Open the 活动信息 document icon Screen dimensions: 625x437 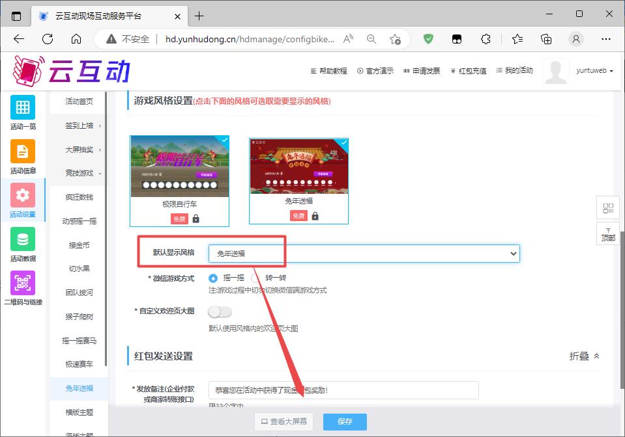click(x=23, y=152)
